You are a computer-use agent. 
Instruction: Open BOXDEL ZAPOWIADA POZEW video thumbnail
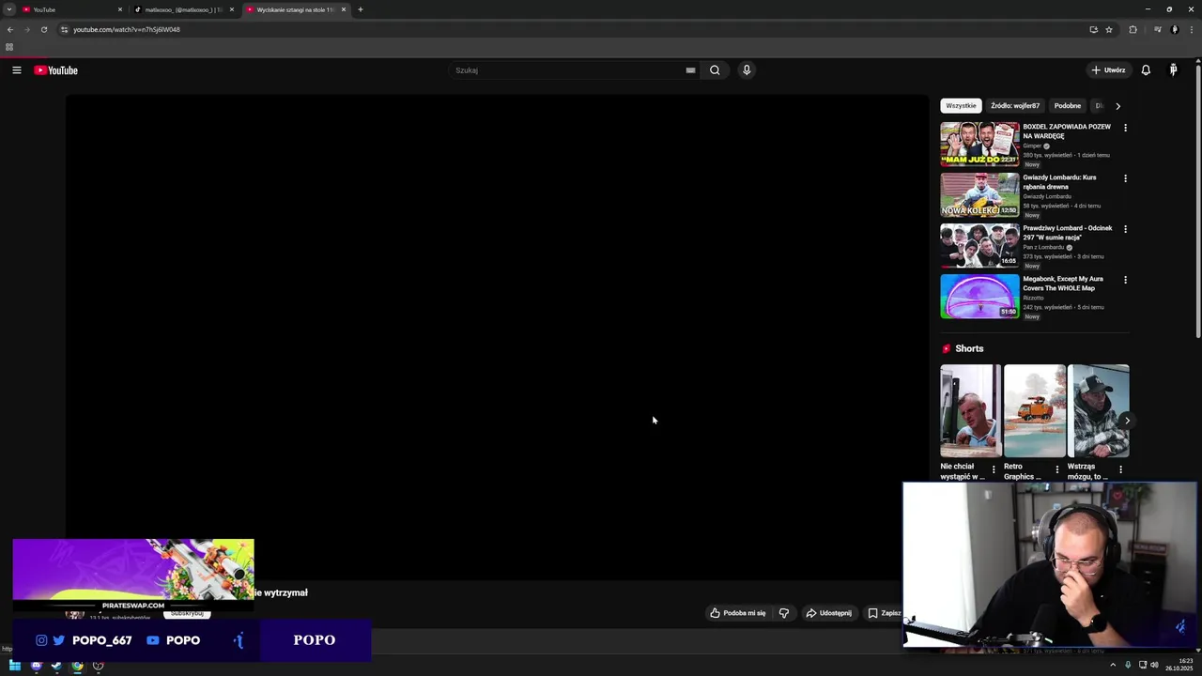pos(979,144)
